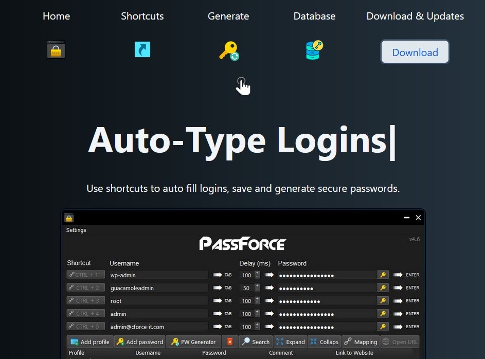
Task: Open the PW Generator tool
Action: point(193,342)
